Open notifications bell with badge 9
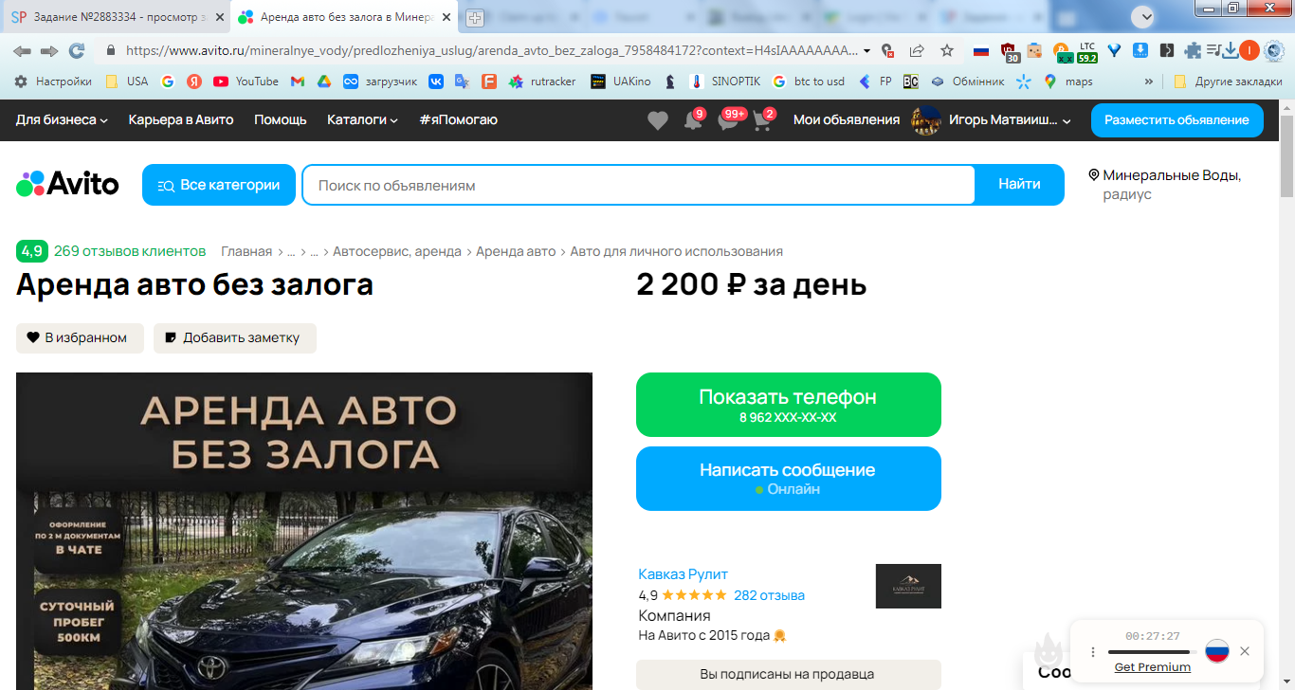Image resolution: width=1295 pixels, height=690 pixels. (694, 120)
